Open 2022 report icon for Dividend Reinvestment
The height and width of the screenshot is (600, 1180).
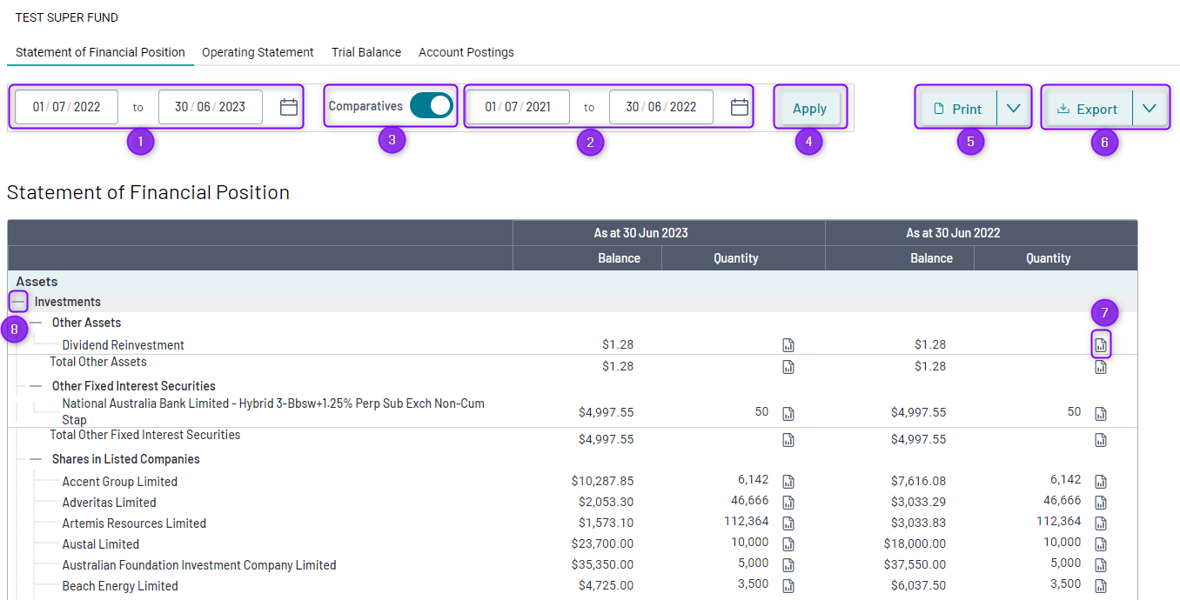tap(1101, 345)
